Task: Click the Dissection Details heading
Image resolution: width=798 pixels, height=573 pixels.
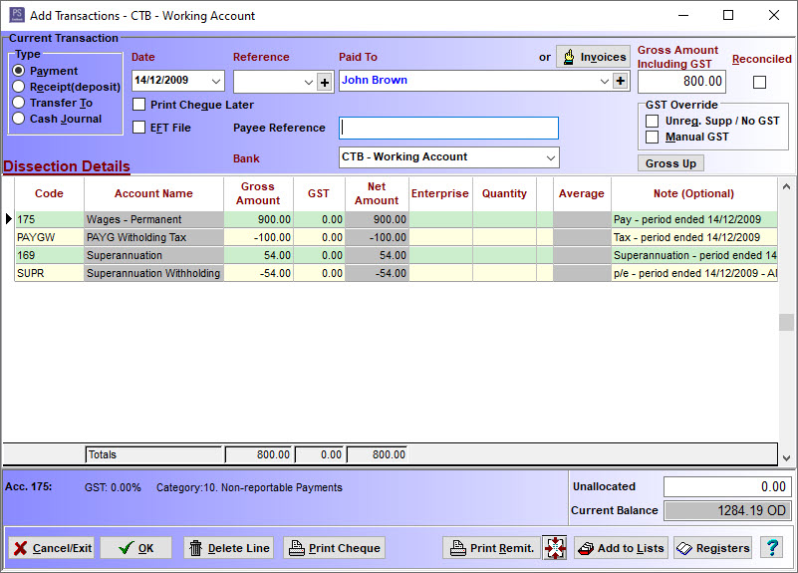Action: tap(67, 166)
